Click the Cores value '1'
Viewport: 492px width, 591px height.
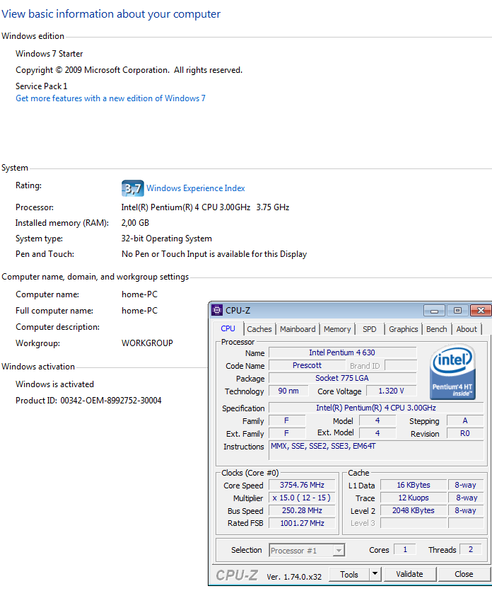click(x=404, y=549)
